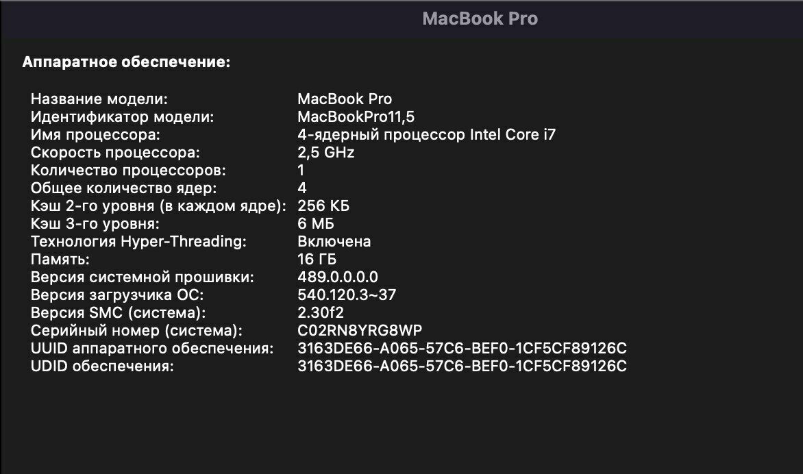Viewport: 803px width, 474px height.
Task: Click the Аппаратное обеспечение section heading
Action: (126, 62)
